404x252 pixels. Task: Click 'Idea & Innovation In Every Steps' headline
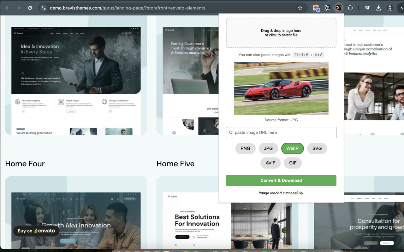point(40,49)
